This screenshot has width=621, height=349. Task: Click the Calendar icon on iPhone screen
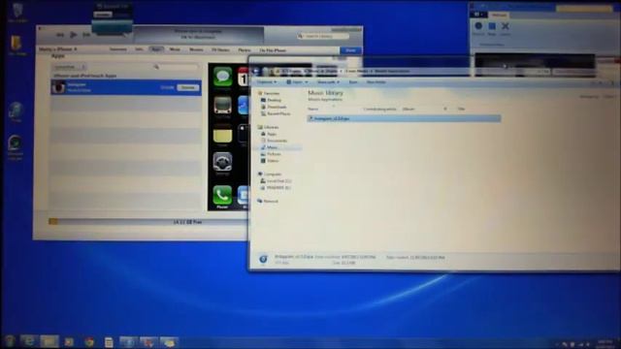coord(244,77)
